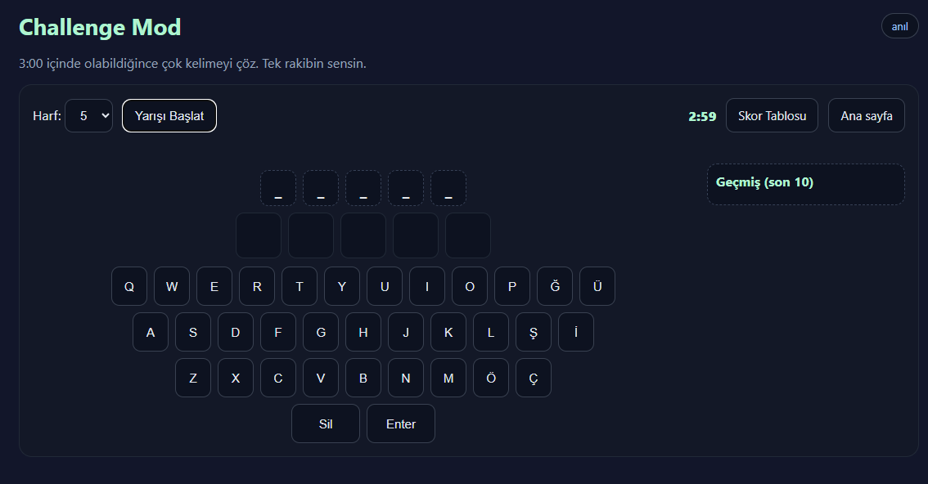Tap the V key on keyboard
Screen dimensions: 928x484
tap(321, 379)
